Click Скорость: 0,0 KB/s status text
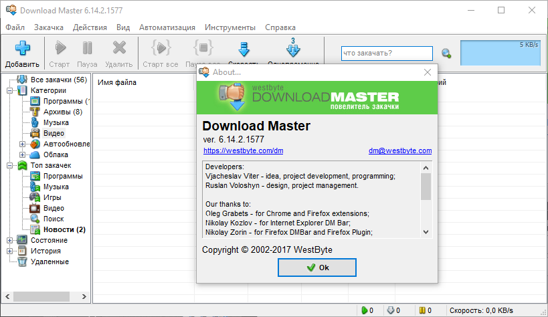 (481, 310)
